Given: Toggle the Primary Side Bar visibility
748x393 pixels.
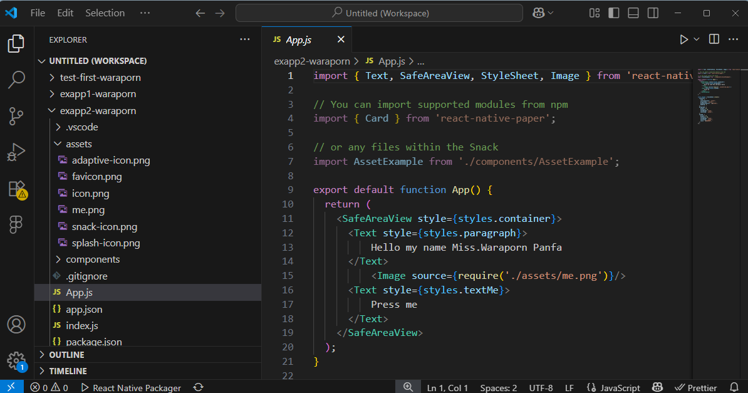Looking at the screenshot, I should pyautogui.click(x=614, y=13).
